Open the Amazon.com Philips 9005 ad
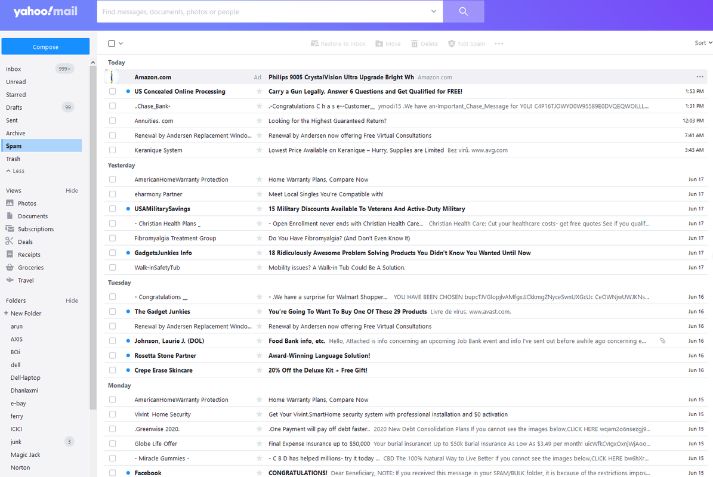Image resolution: width=713 pixels, height=477 pixels. pos(406,77)
